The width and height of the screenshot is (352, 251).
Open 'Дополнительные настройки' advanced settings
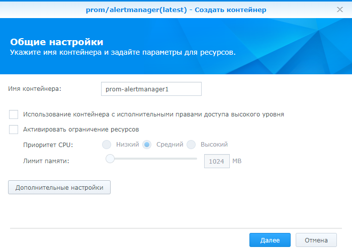coord(59,187)
